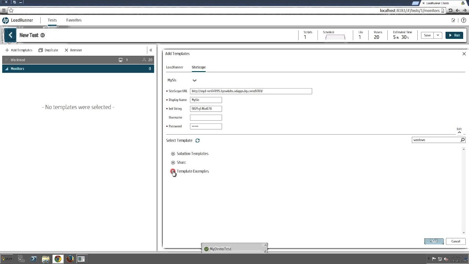The image size is (469, 264).
Task: Click the Init String field
Action: point(206,109)
